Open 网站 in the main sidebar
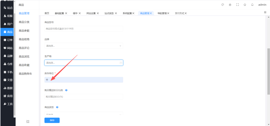 (x=8, y=48)
